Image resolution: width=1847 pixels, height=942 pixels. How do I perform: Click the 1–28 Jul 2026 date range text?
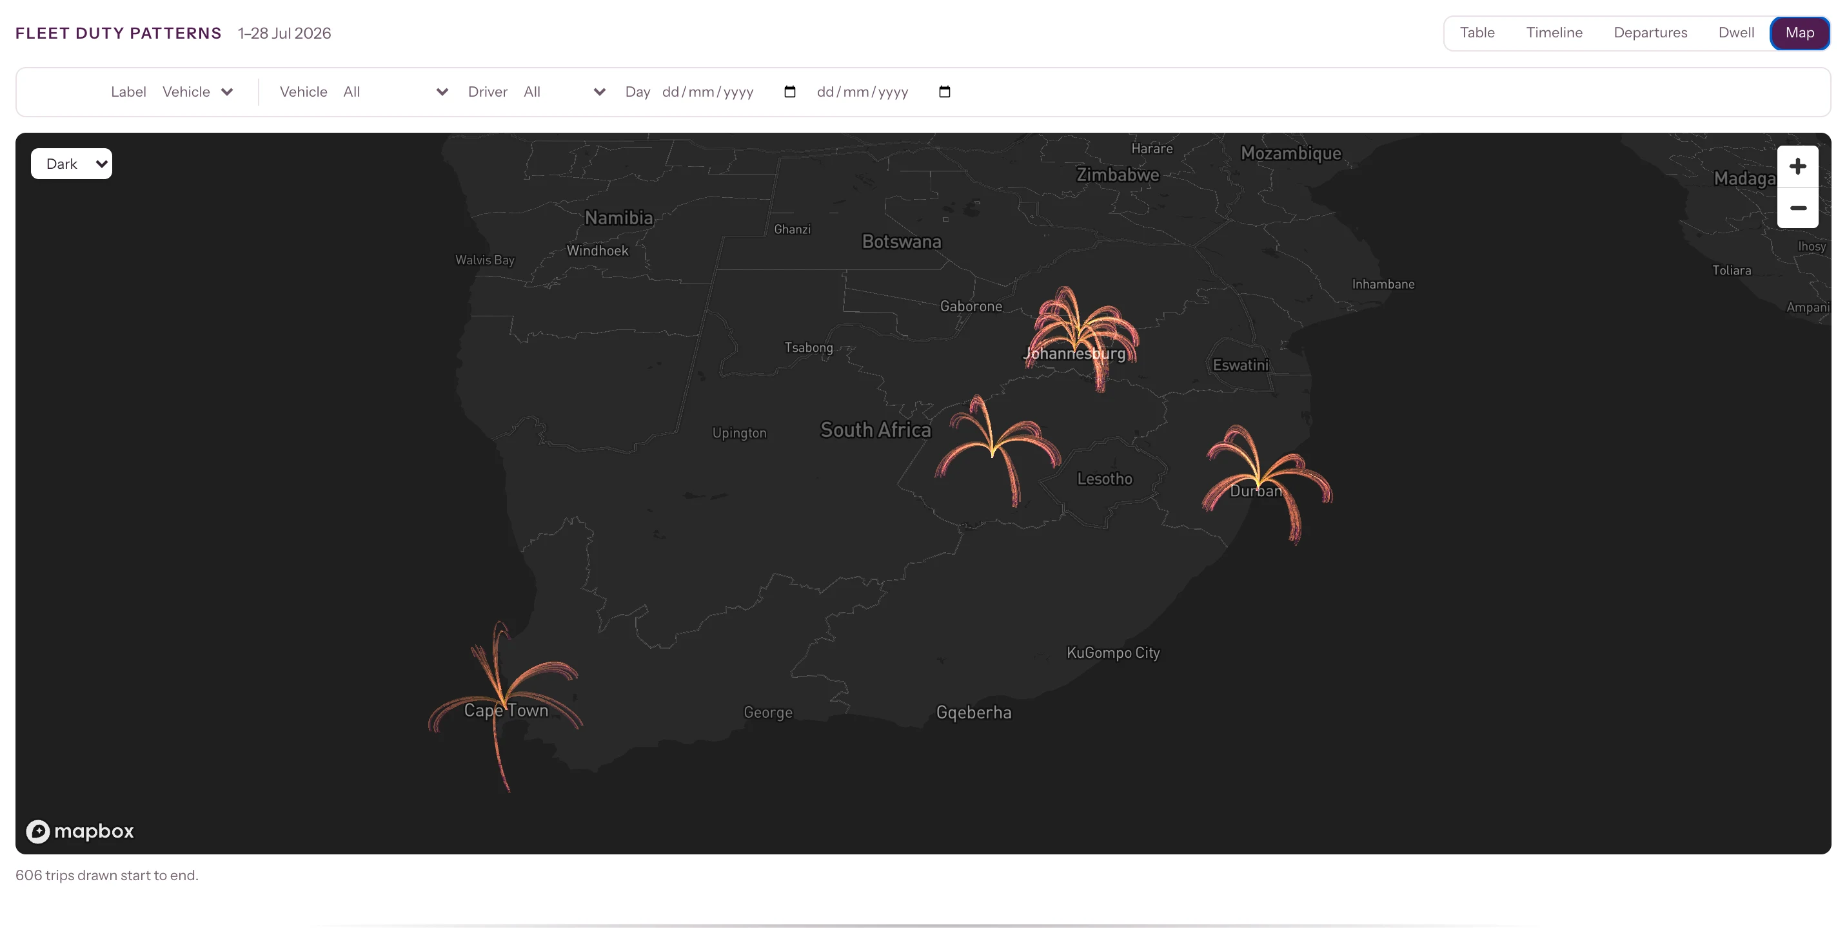click(x=284, y=33)
